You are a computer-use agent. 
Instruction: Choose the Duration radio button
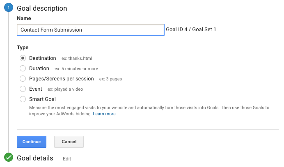(x=23, y=69)
